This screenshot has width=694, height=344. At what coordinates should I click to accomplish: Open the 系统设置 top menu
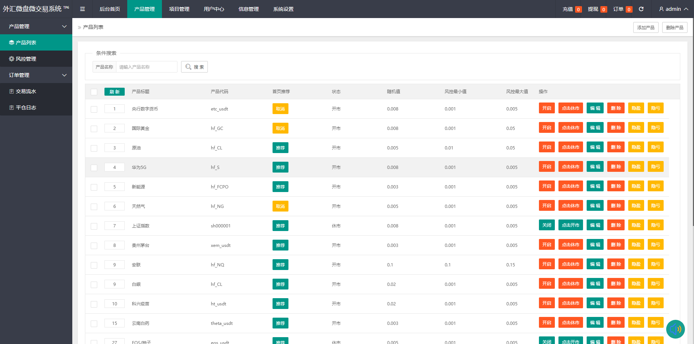tap(283, 9)
